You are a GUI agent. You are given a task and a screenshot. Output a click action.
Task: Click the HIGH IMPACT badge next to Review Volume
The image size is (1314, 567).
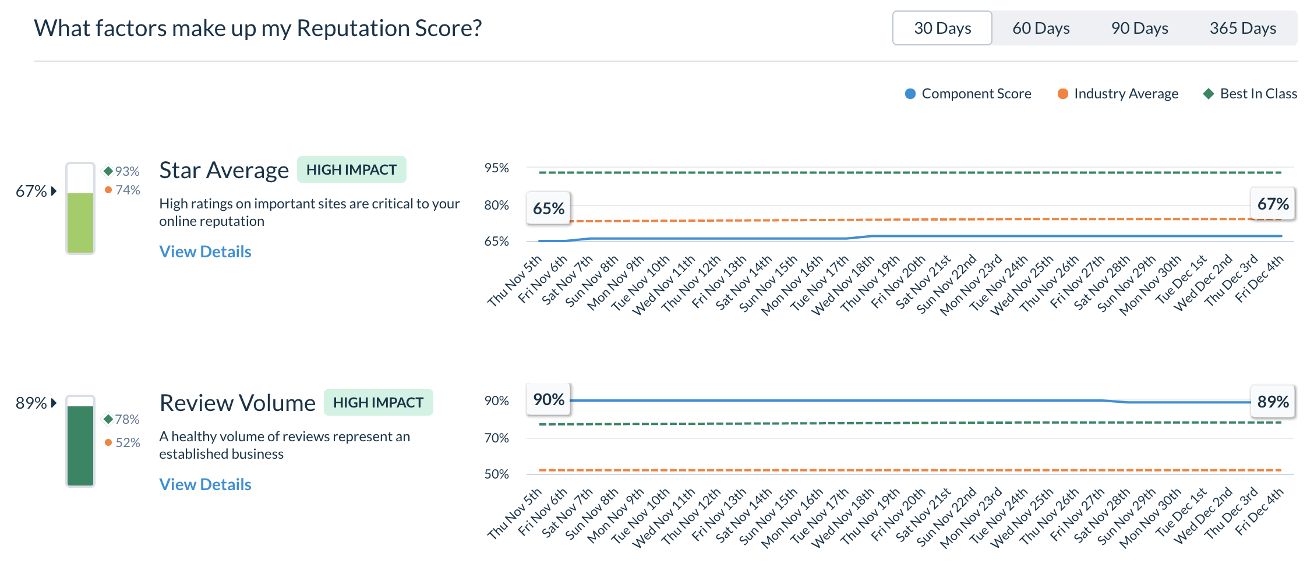point(379,402)
